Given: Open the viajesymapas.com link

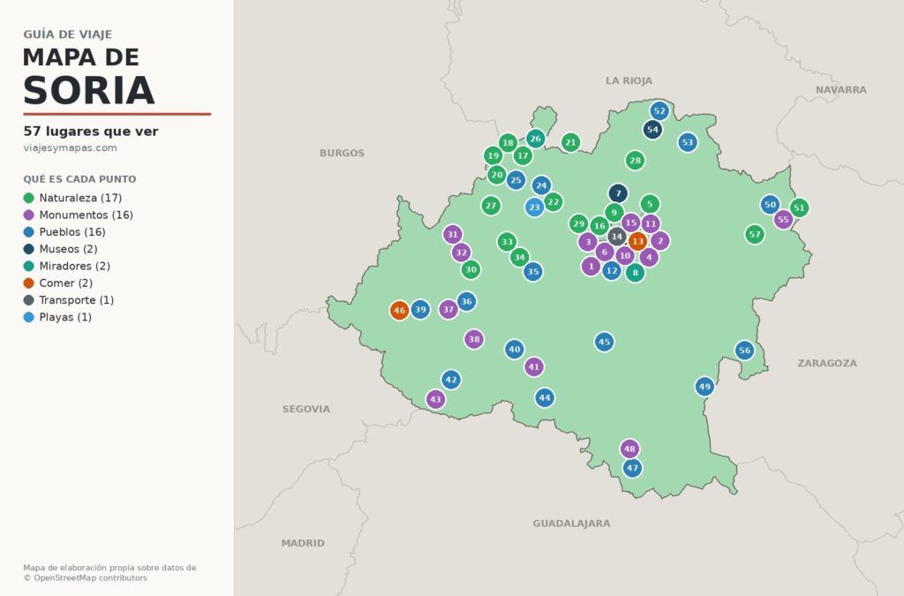Looking at the screenshot, I should point(71,148).
